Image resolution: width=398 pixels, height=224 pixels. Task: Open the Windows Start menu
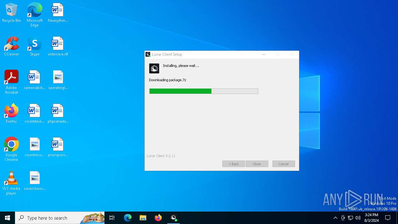7,218
